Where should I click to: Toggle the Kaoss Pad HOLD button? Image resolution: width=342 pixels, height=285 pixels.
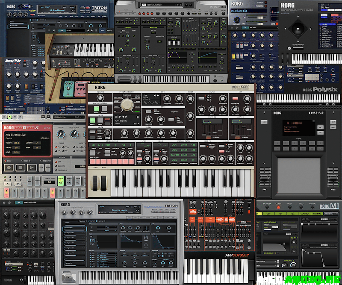pyautogui.click(x=333, y=127)
